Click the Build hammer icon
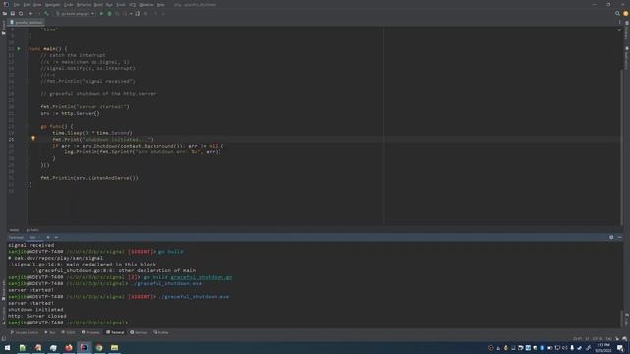 [46, 13]
